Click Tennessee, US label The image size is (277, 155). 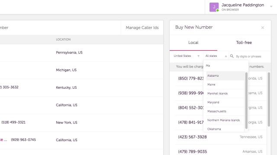tap(251, 137)
